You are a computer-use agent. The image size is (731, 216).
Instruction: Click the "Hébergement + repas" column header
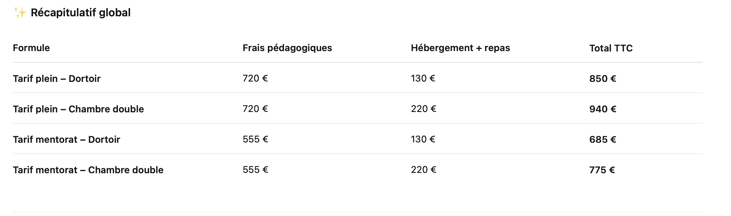click(460, 48)
